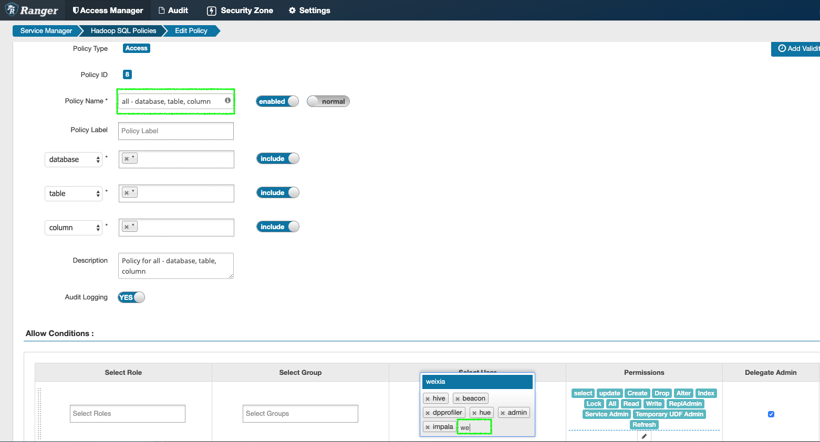Image resolution: width=820 pixels, height=442 pixels.
Task: Click the Description text area
Action: click(x=176, y=266)
